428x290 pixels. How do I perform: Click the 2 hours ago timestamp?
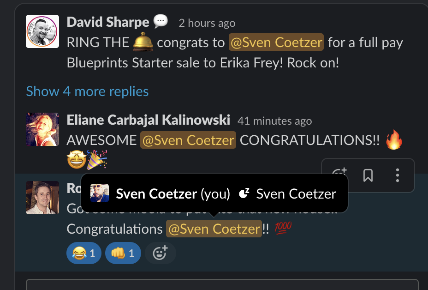(x=206, y=23)
